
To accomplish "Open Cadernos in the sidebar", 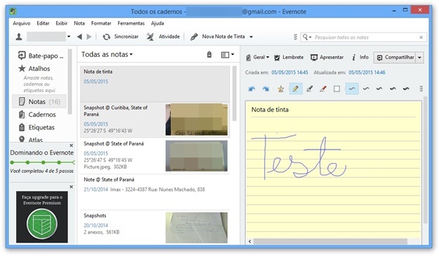I will [x=37, y=115].
